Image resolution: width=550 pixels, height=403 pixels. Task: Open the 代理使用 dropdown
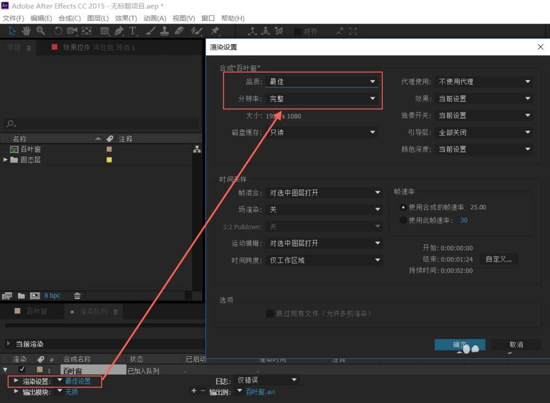tap(483, 81)
